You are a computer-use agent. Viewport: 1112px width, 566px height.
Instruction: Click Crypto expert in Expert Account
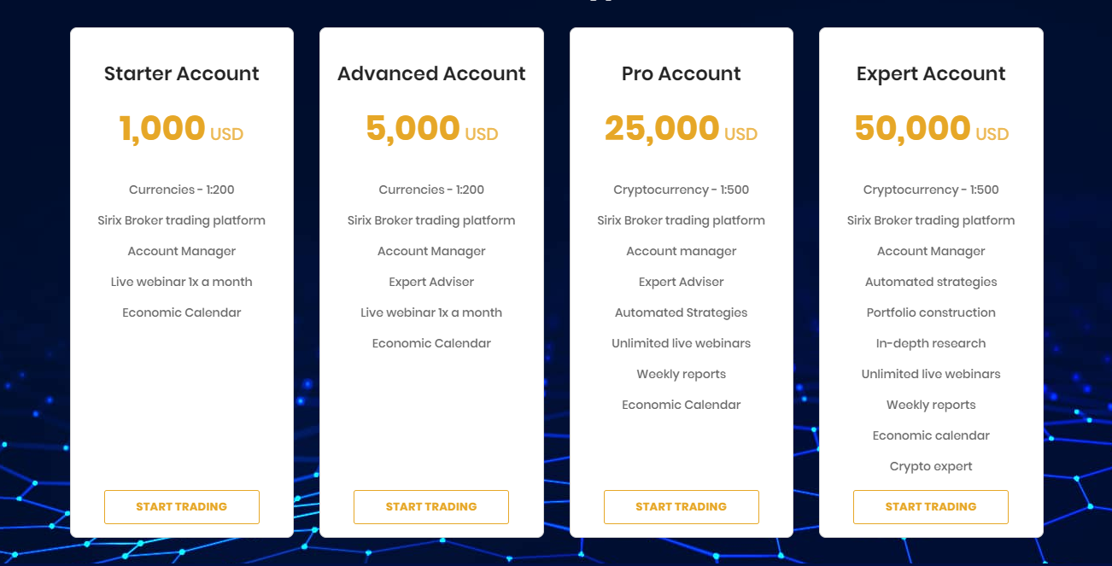coord(931,466)
